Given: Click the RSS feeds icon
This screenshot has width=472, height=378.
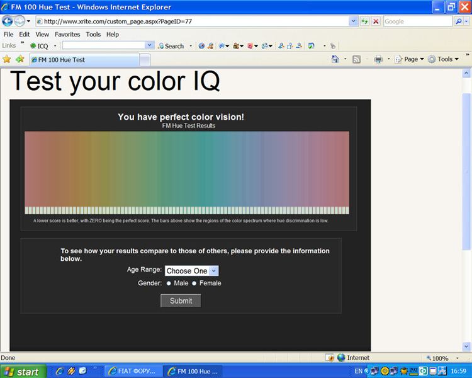Looking at the screenshot, I should 356,59.
